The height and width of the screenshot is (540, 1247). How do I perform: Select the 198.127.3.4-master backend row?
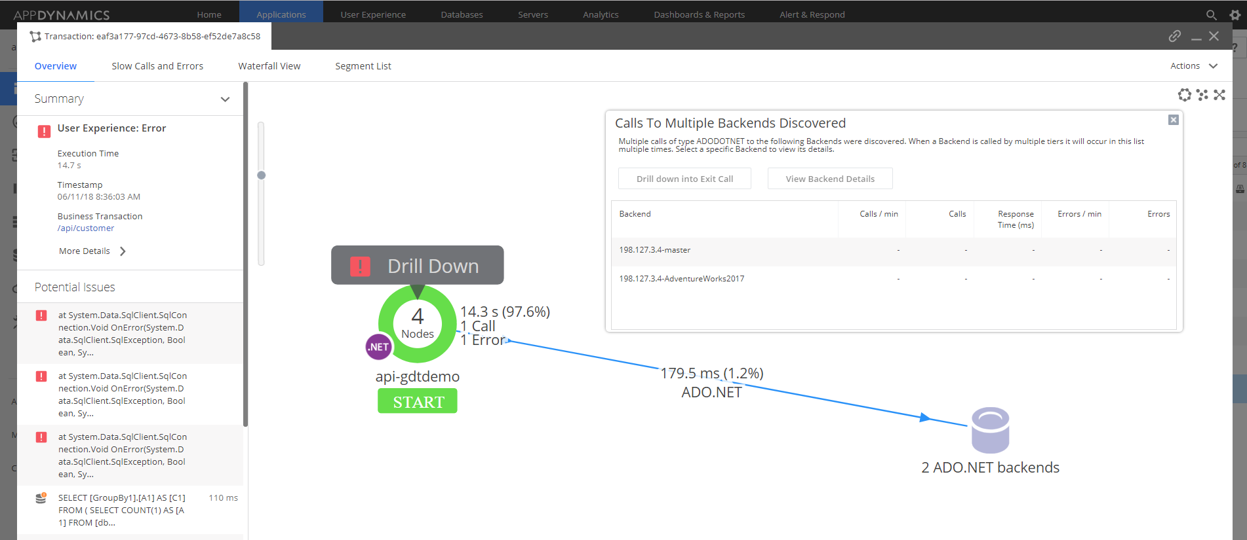tap(894, 250)
